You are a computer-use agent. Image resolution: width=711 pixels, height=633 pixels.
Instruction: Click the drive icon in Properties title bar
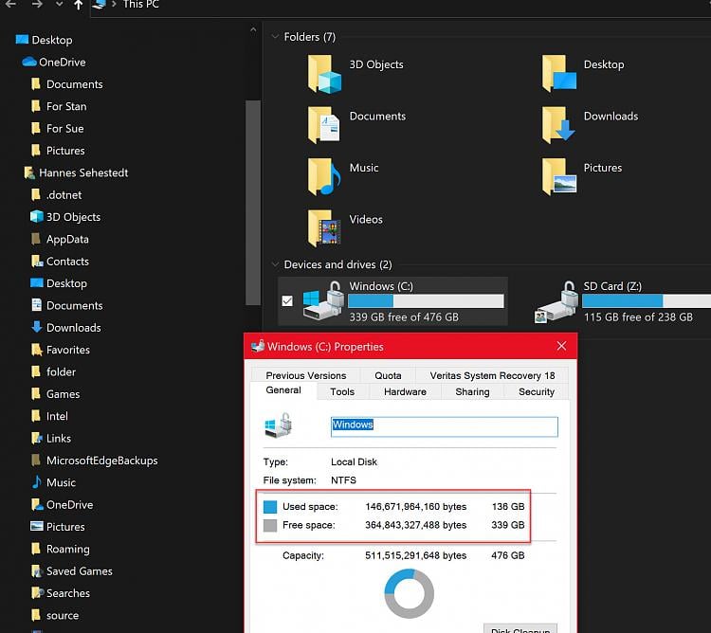pyautogui.click(x=258, y=346)
